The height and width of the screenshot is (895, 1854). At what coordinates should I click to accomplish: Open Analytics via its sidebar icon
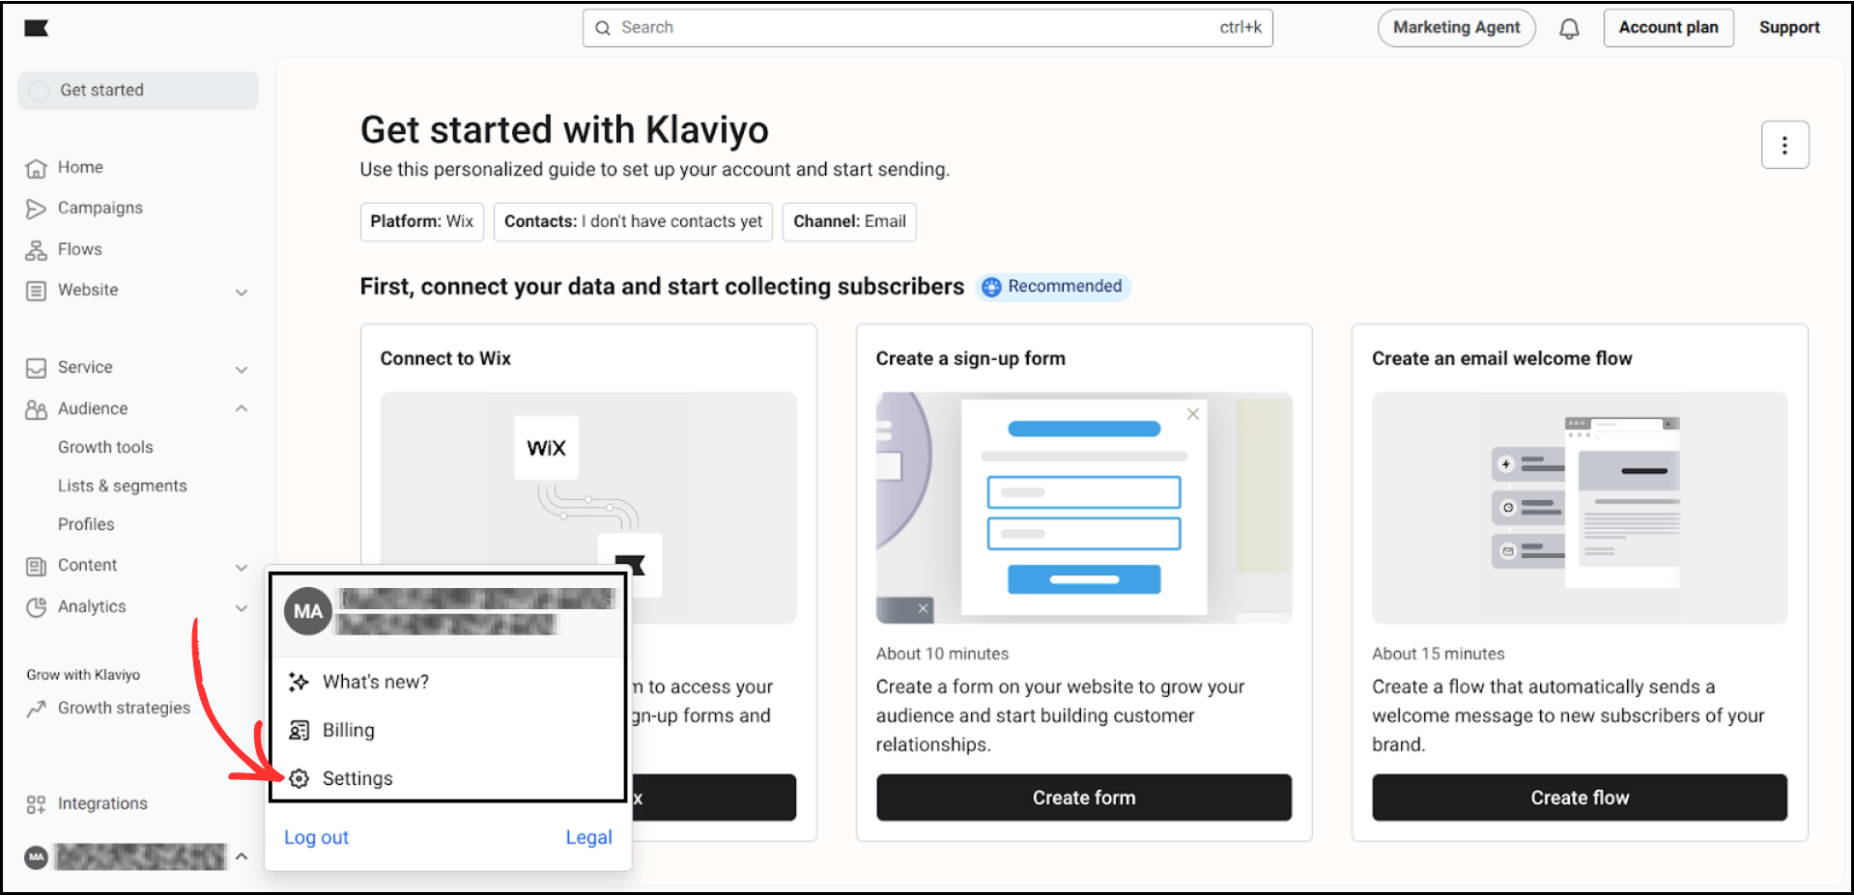pos(36,606)
